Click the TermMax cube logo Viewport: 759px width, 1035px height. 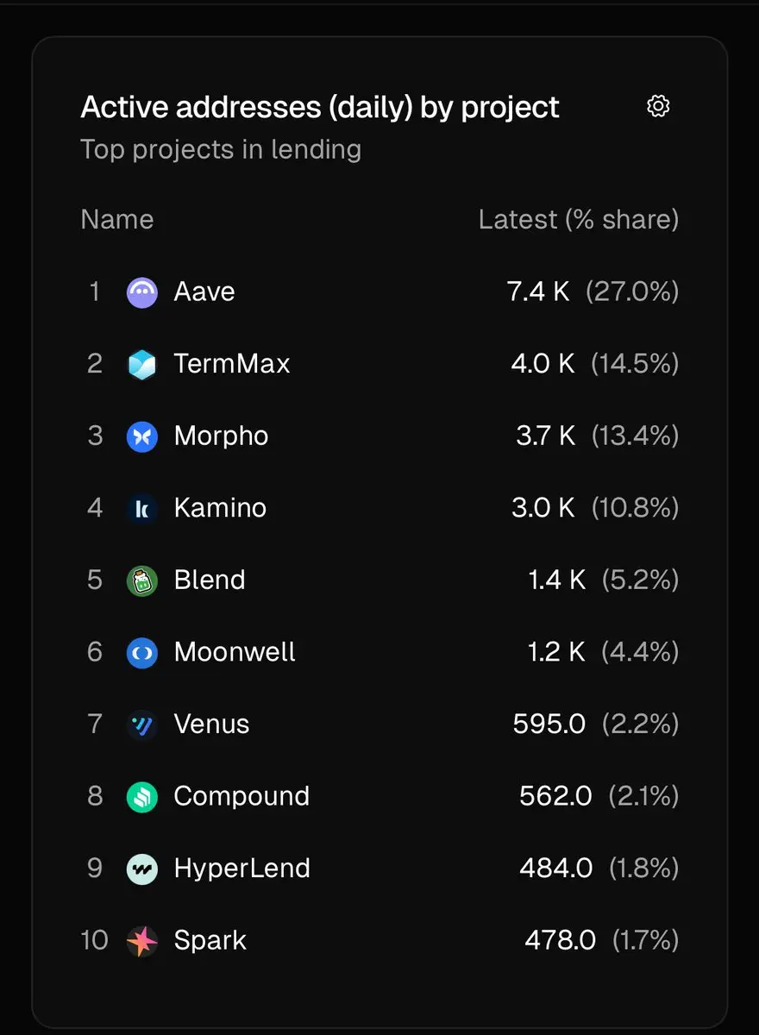coord(142,364)
